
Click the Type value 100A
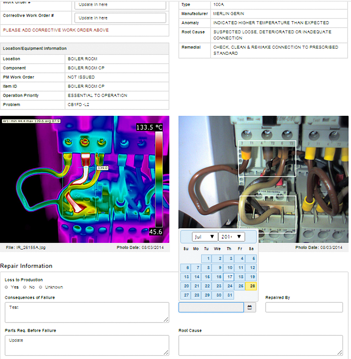(x=219, y=4)
